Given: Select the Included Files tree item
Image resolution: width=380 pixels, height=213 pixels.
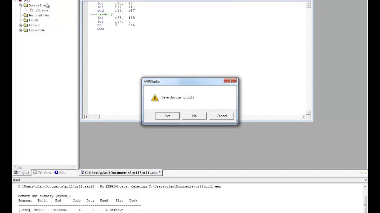Looking at the screenshot, I should click(39, 15).
